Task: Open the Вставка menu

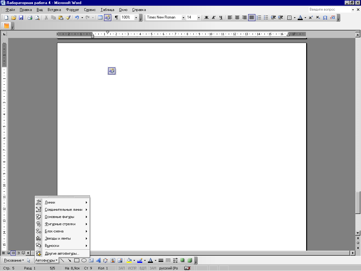Action: (54, 10)
